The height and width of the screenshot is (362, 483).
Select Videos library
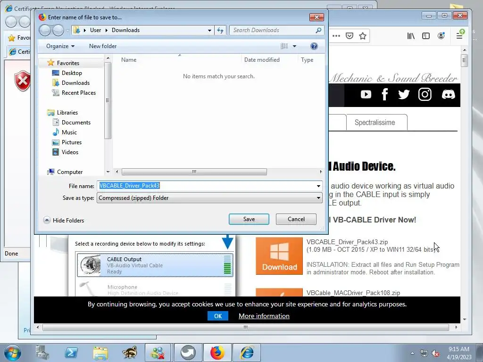[x=70, y=152]
